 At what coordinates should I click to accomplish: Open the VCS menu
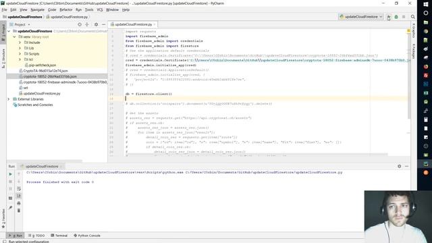(x=100, y=9)
